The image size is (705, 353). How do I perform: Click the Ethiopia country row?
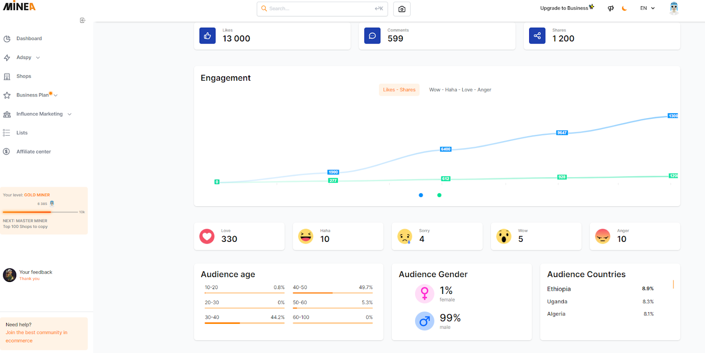point(601,289)
